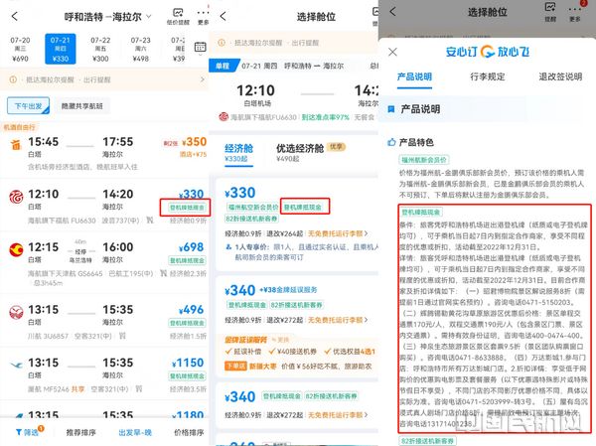The height and width of the screenshot is (446, 596).
Task: Toggle the 下午出发 filter chip
Action: coord(29,106)
